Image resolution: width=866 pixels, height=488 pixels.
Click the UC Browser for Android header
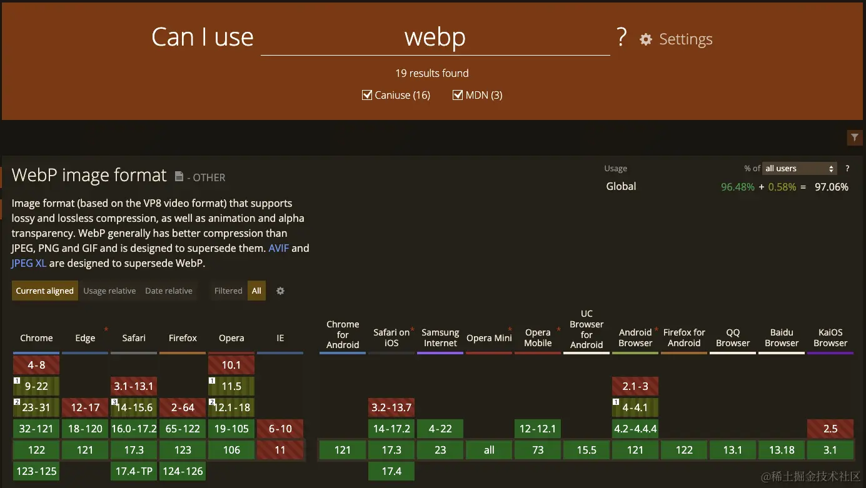pos(587,329)
